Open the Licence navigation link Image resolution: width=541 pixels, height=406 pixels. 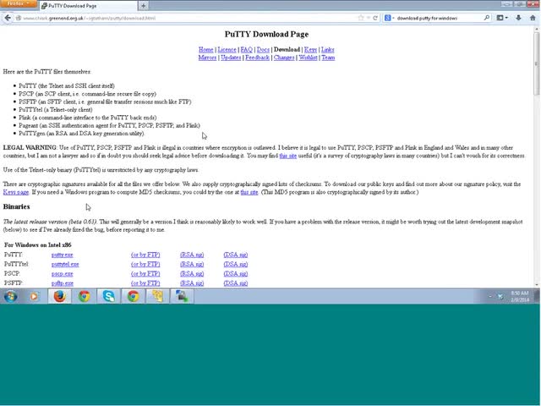[227, 50]
